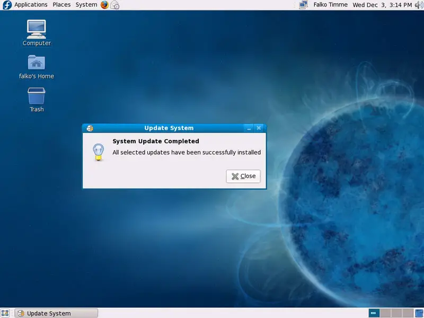Launch Firefox from the top panel
The height and width of the screenshot is (318, 424).
[104, 5]
